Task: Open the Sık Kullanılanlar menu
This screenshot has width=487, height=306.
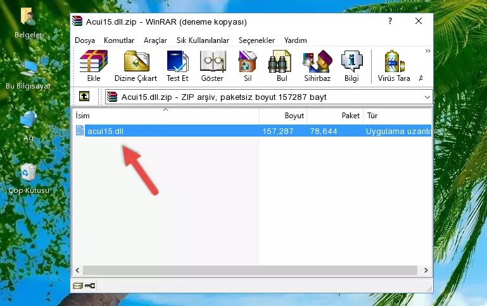Action: click(x=203, y=40)
